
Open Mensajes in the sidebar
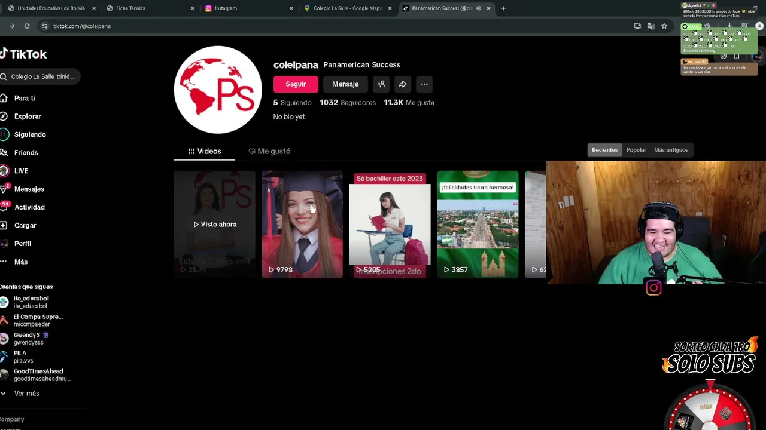[29, 189]
